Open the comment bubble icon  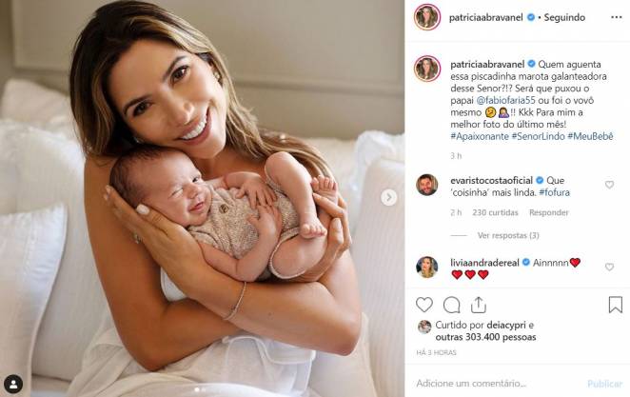(452, 306)
